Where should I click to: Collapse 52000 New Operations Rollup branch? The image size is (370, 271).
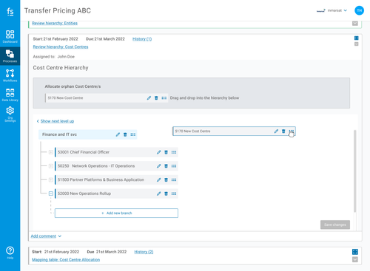(x=51, y=193)
